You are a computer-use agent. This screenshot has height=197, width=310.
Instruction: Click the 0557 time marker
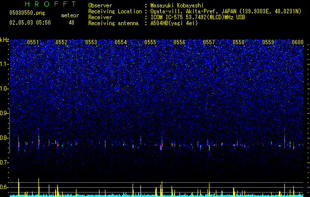[209, 42]
